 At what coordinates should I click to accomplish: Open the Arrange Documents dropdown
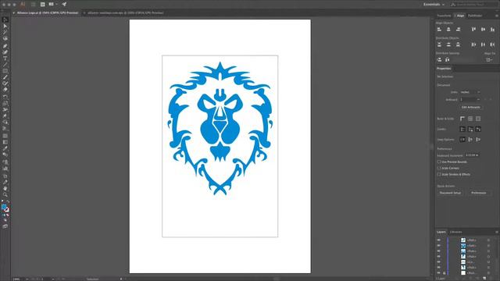(52, 5)
